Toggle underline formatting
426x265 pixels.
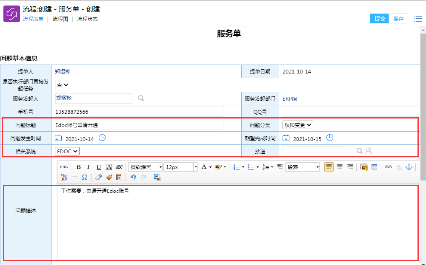coord(98,167)
